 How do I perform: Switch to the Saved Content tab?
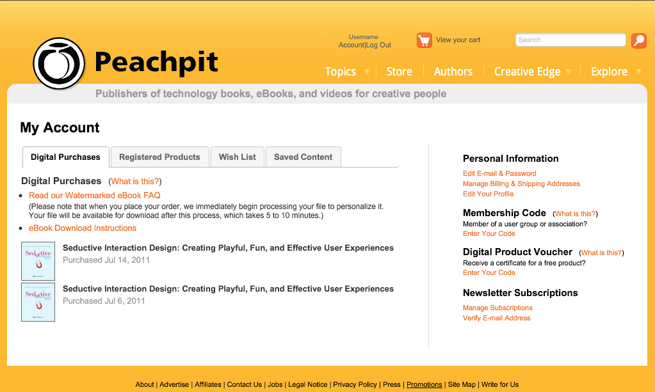303,157
